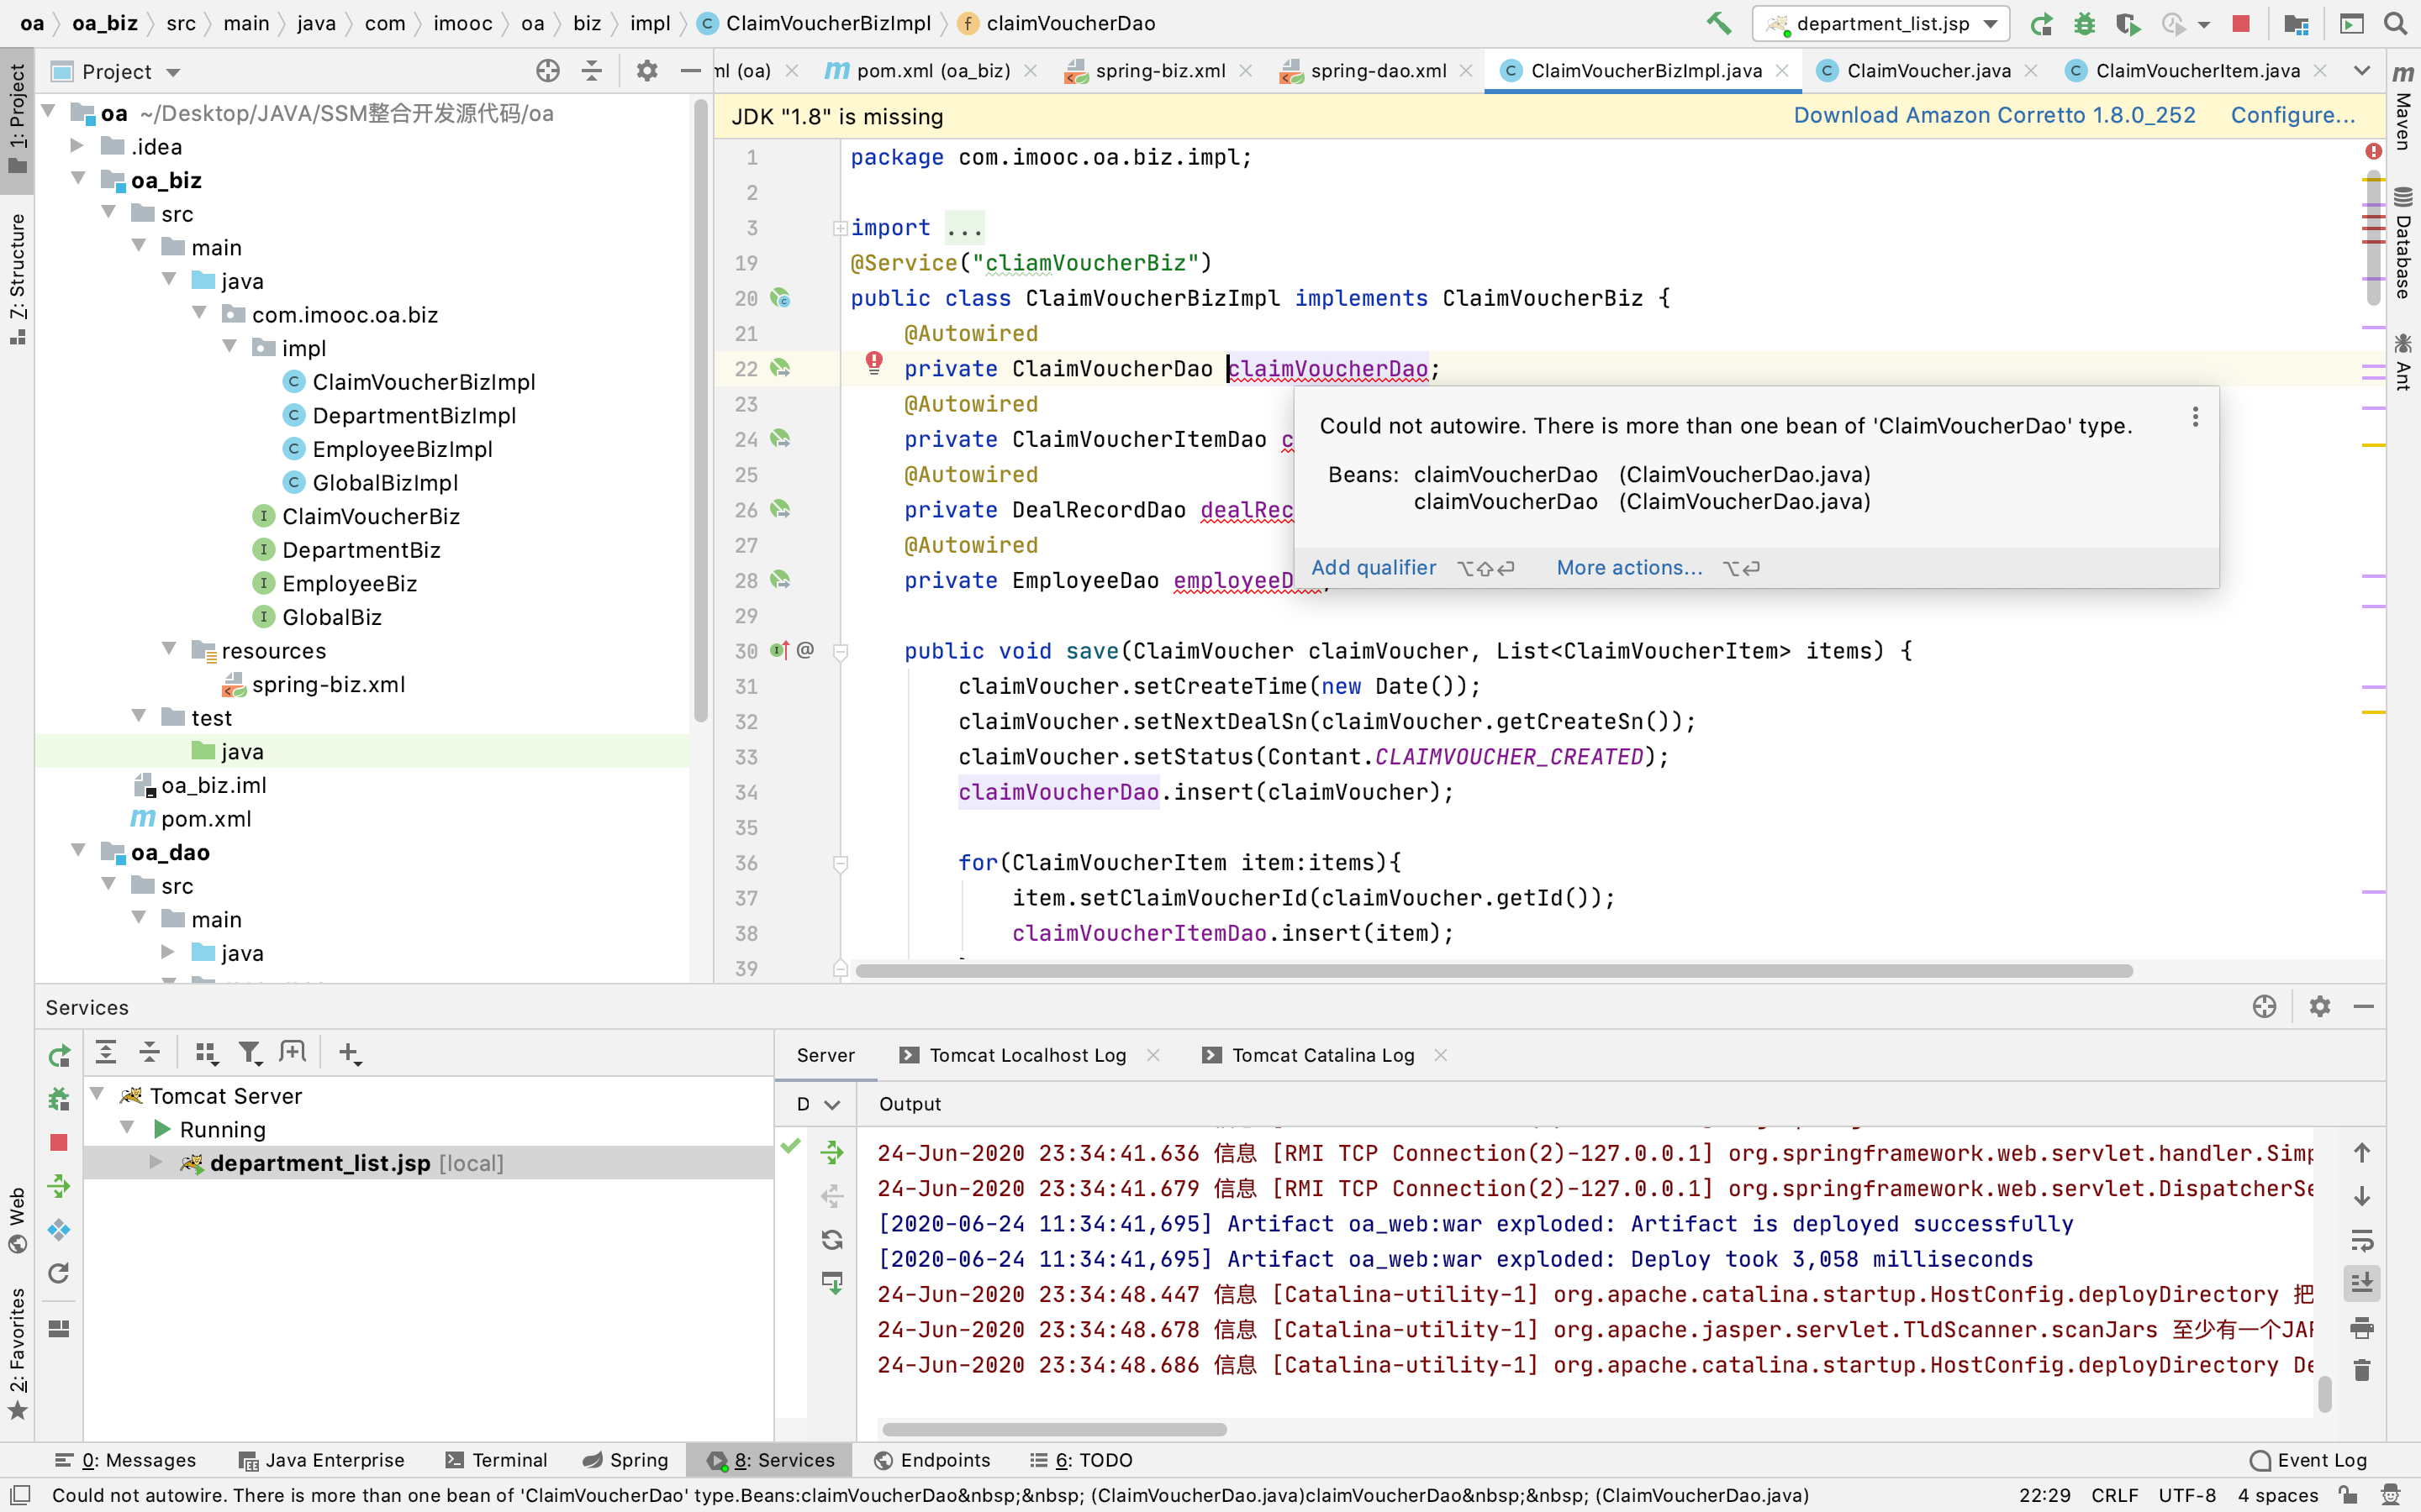The height and width of the screenshot is (1512, 2421).
Task: Click Add Service plus icon
Action: click(x=349, y=1052)
